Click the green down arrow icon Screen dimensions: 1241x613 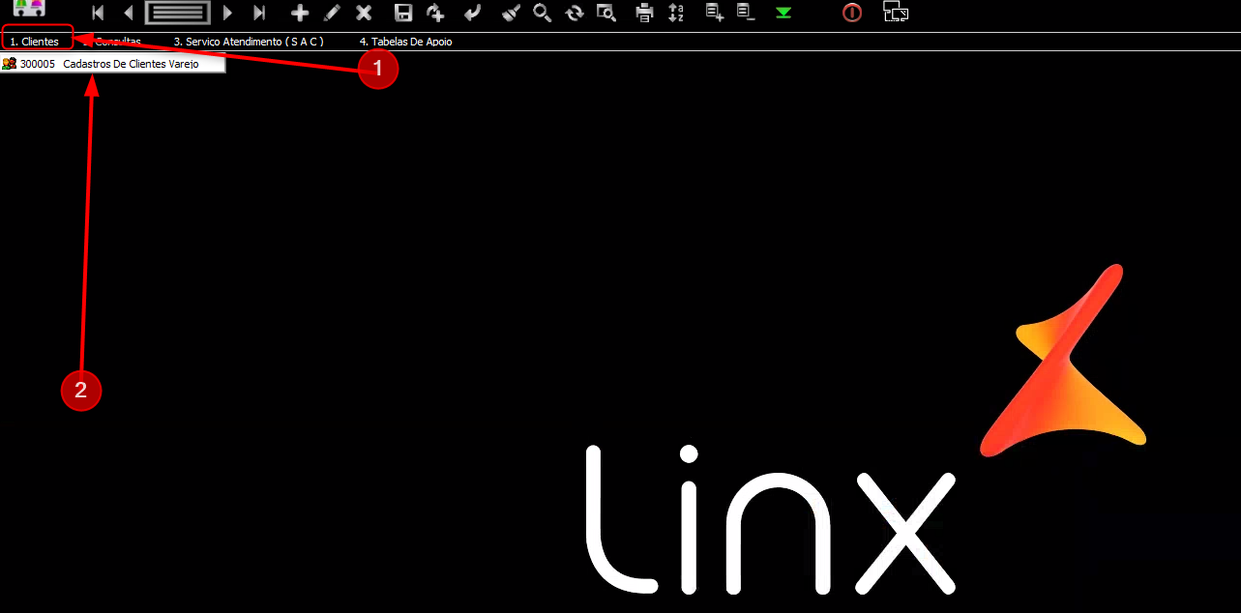click(x=783, y=14)
